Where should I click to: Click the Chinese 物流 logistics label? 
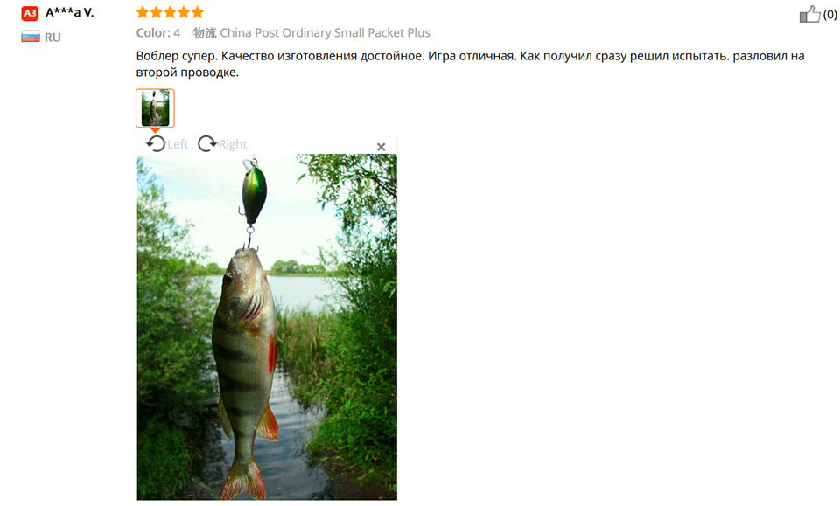pos(205,32)
